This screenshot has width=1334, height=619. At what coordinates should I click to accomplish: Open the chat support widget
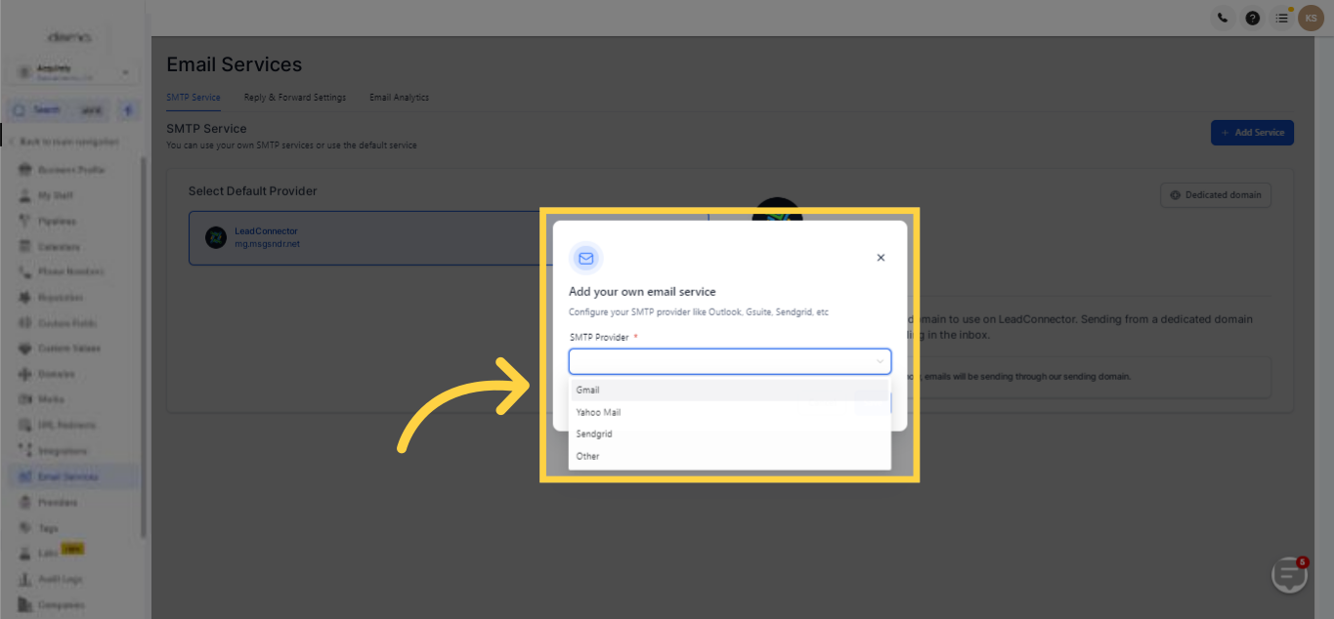coord(1289,575)
